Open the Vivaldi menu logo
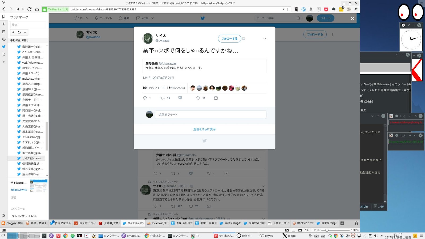Screen dimensions: 425x239 pyautogui.click(x=4, y=3)
